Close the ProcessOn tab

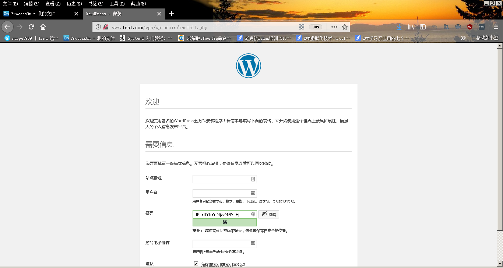tap(76, 14)
